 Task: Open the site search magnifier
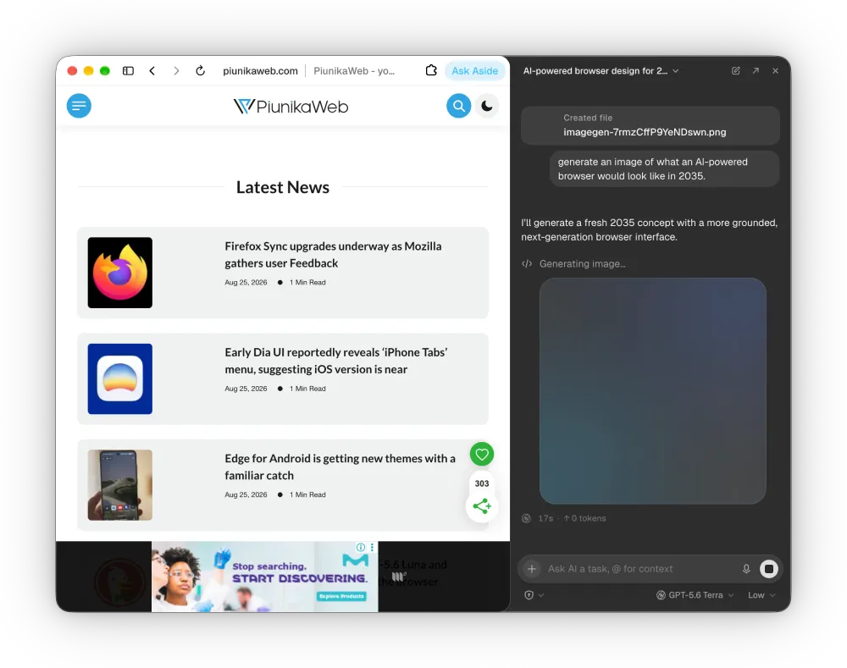458,106
